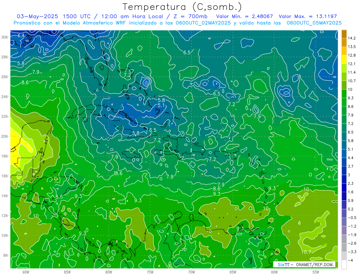Image resolution: width=358 pixels, height=276 pixels.
Task: Click the 12N latitude axis label
Action: [5, 216]
